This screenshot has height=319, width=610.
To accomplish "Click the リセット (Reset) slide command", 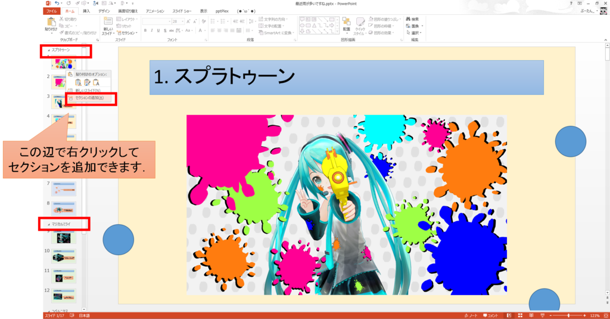I will [124, 26].
